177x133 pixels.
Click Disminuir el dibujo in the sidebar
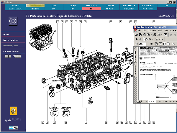point(10,40)
